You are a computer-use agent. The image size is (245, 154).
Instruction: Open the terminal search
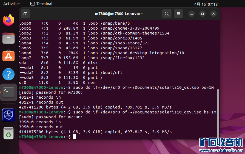tap(167, 14)
